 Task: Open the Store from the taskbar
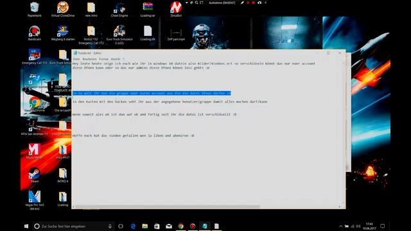[157, 226]
